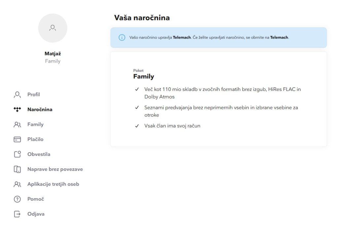This screenshot has width=338, height=225.
Task: Click the Odjava sign-out link
Action: [x=36, y=214]
